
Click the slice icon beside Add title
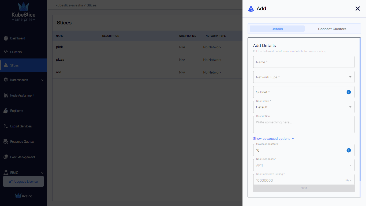(x=251, y=9)
